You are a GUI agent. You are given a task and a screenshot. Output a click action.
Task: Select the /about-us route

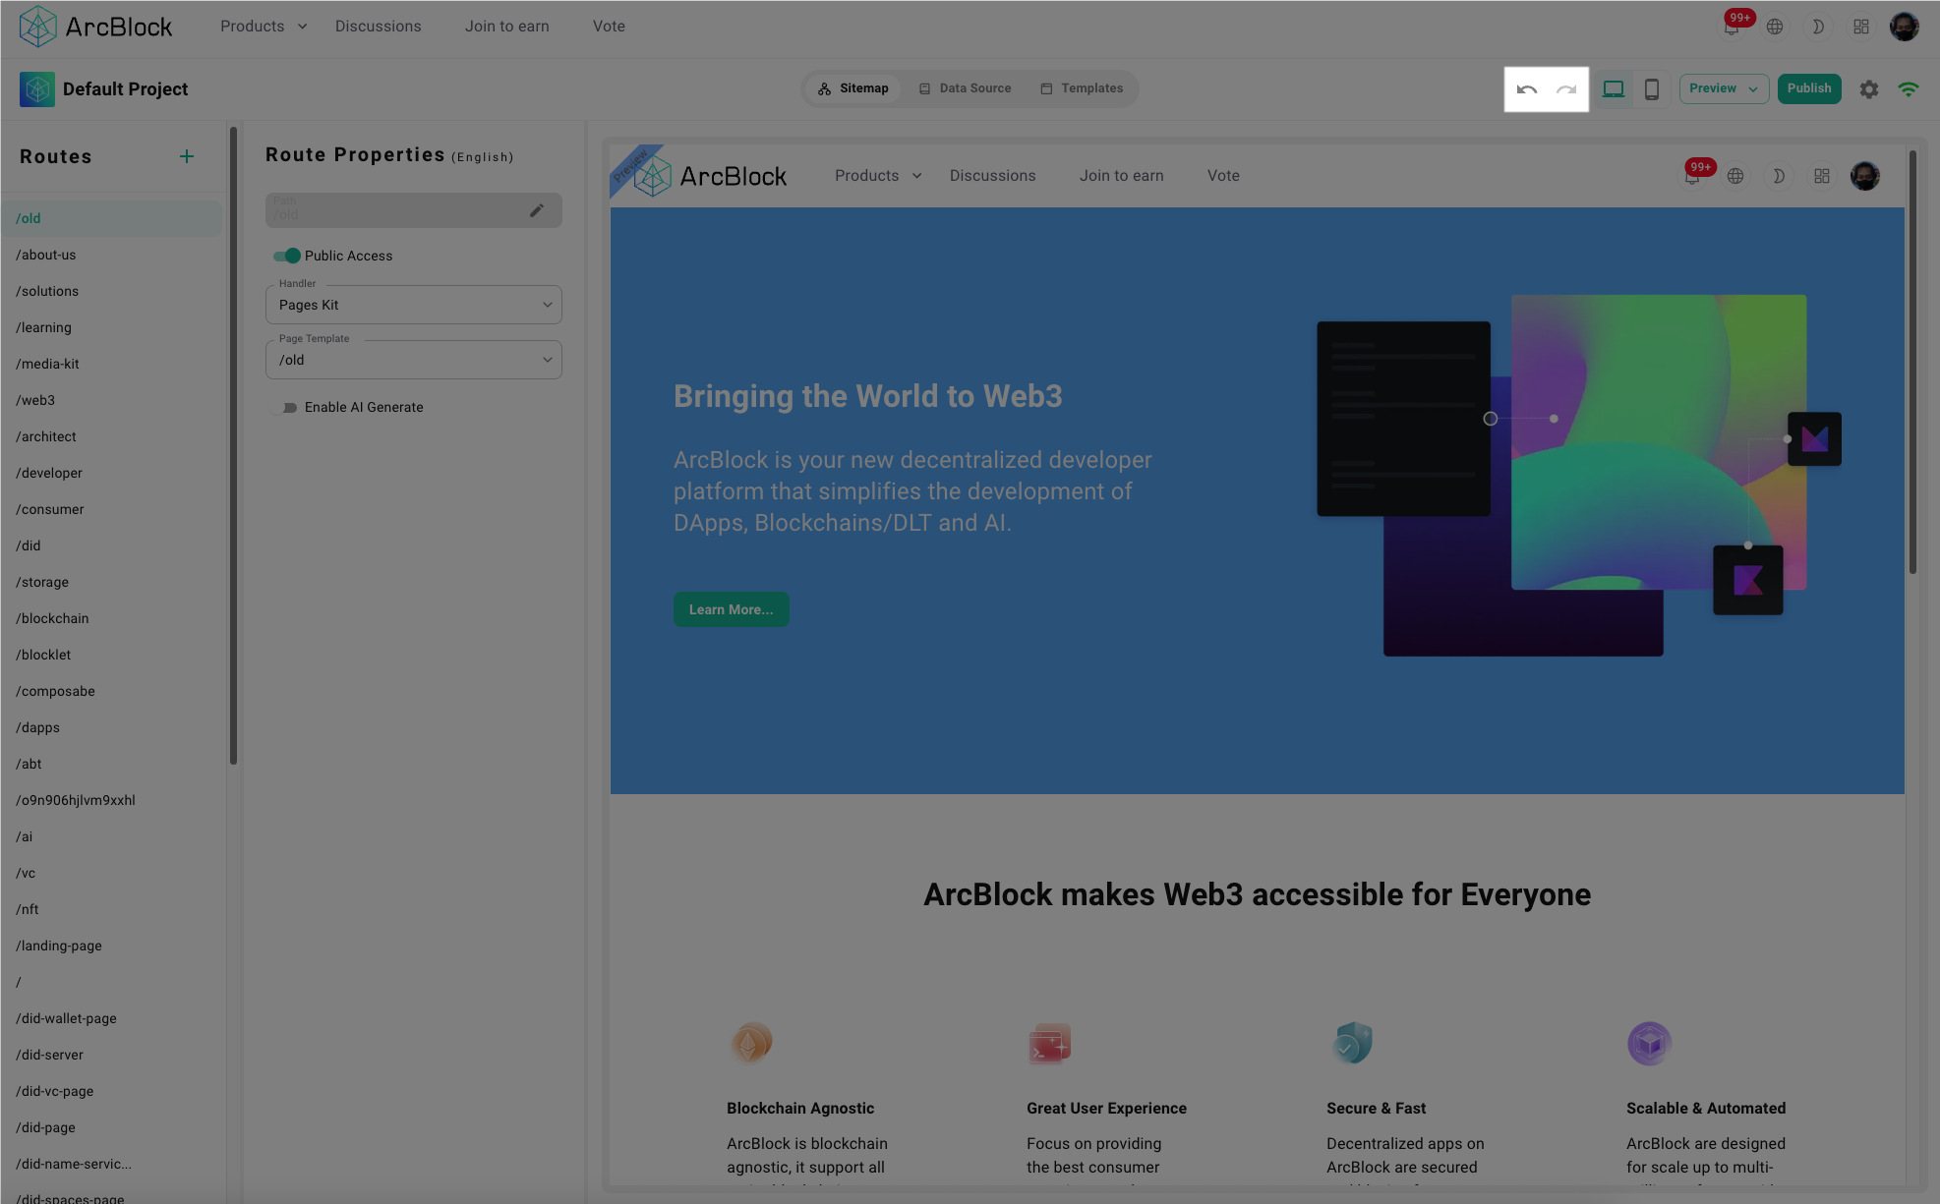pyautogui.click(x=46, y=255)
